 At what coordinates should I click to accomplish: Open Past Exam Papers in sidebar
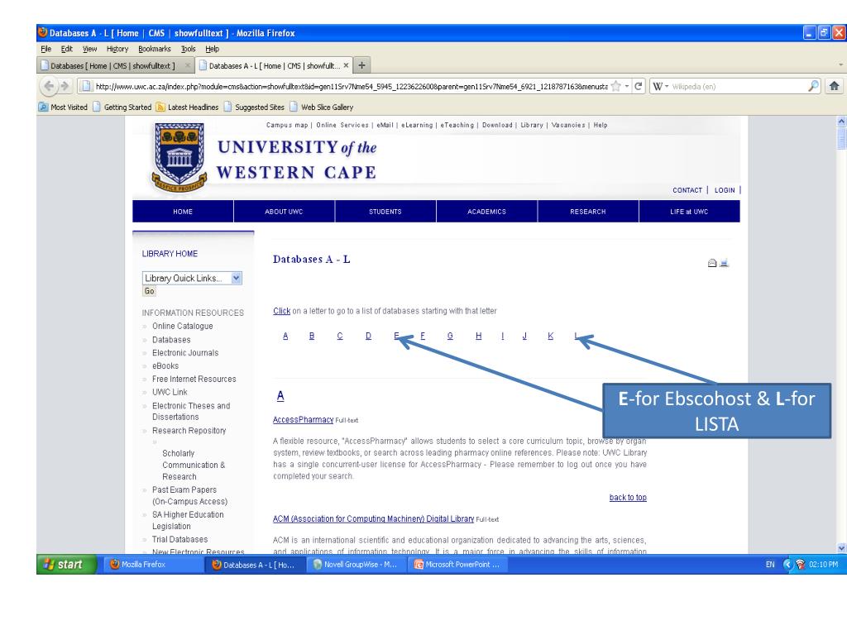189,496
